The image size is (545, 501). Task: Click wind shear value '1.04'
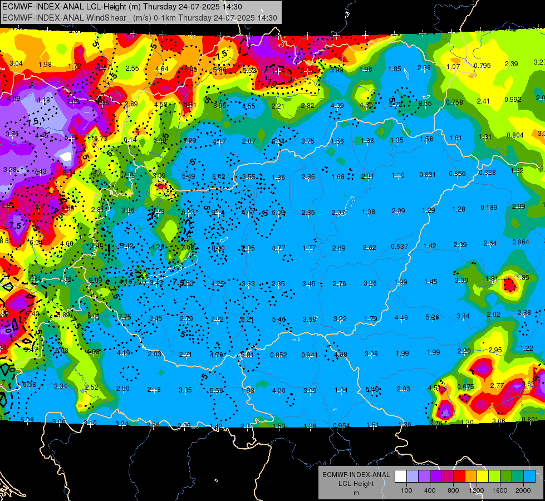[341, 390]
